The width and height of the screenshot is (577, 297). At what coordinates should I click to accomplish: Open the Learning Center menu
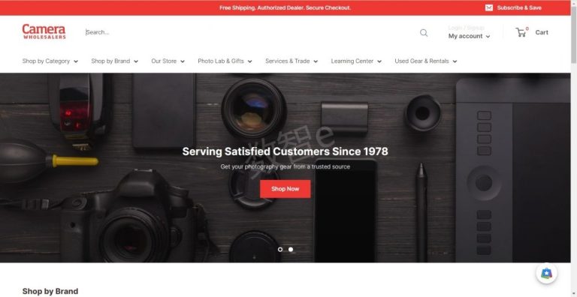[x=356, y=61]
